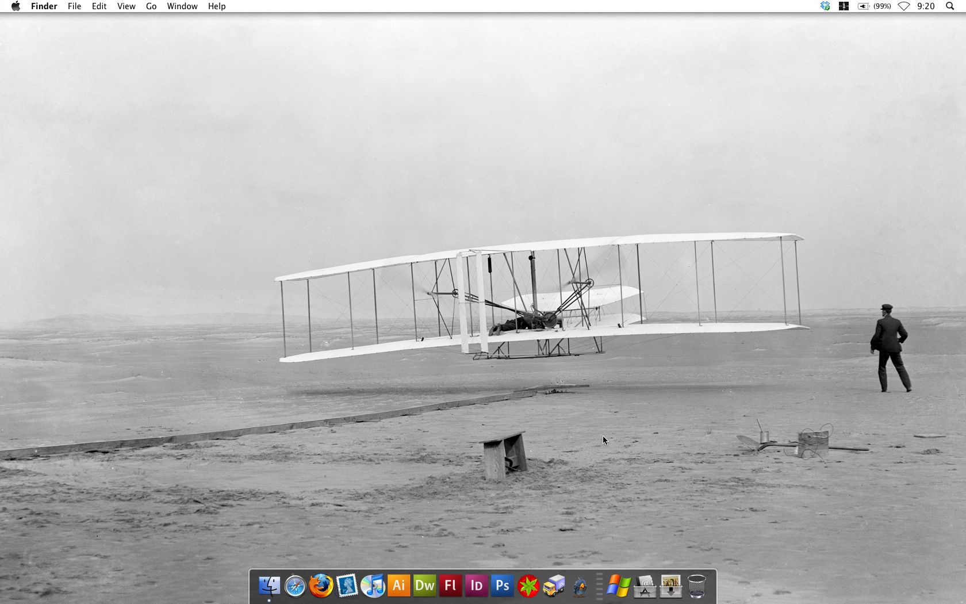
Task: Click the clock showing 9:20
Action: coord(925,6)
